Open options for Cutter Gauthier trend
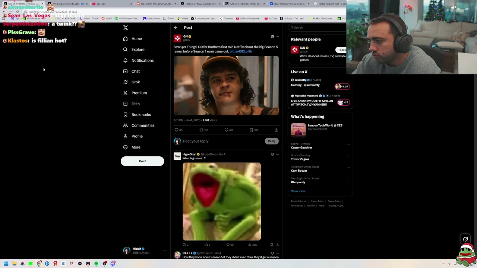 (348, 144)
